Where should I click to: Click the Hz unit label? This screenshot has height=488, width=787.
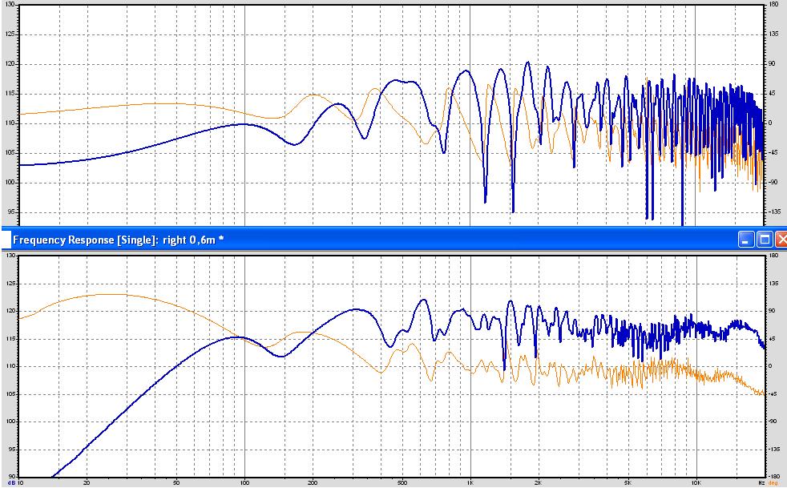point(761,483)
